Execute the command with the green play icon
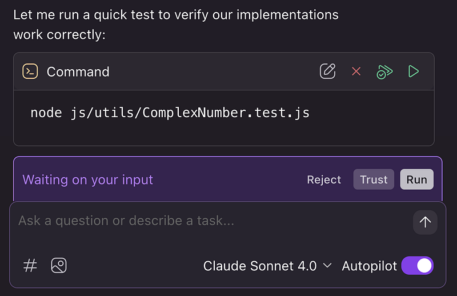The width and height of the screenshot is (457, 296). [x=414, y=71]
